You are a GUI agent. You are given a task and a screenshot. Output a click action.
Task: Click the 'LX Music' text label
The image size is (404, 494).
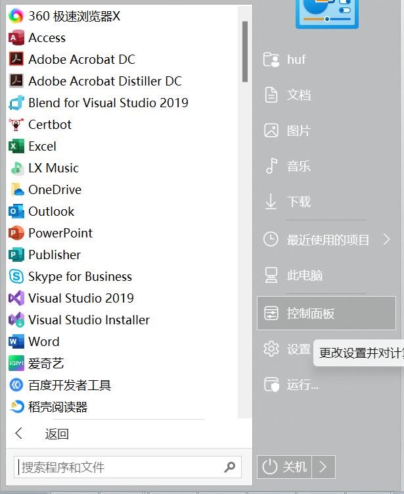[x=53, y=168]
